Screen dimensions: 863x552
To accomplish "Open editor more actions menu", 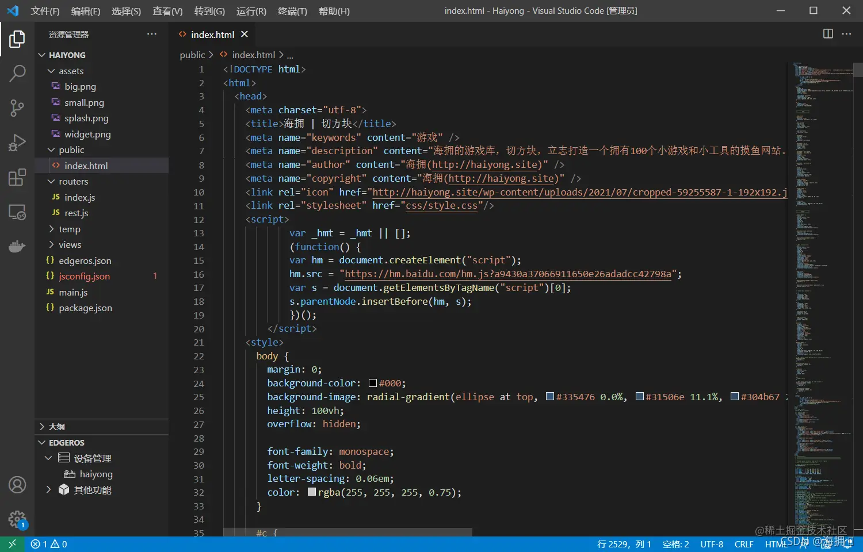I will [846, 34].
